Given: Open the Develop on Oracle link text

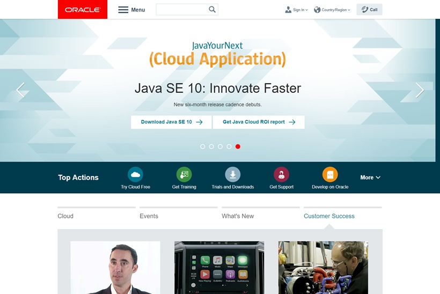Looking at the screenshot, I should click(x=330, y=187).
